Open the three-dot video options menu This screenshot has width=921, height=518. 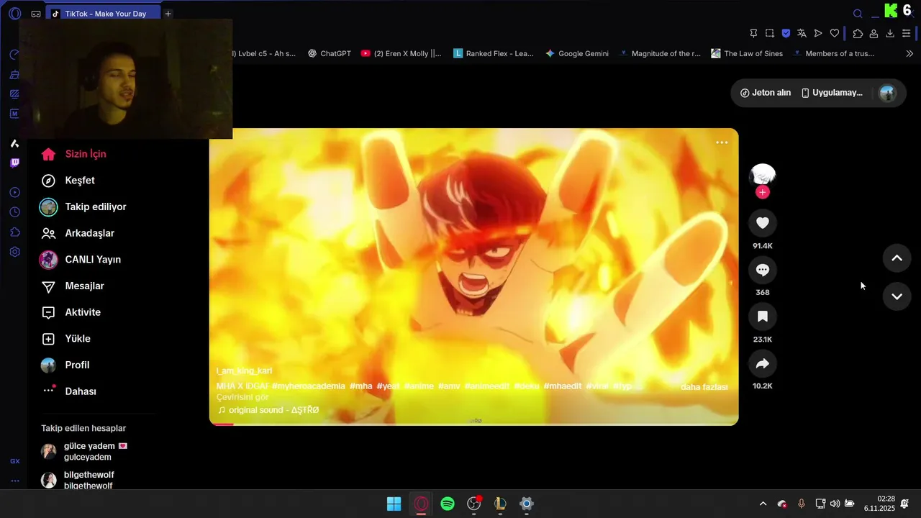tap(722, 142)
